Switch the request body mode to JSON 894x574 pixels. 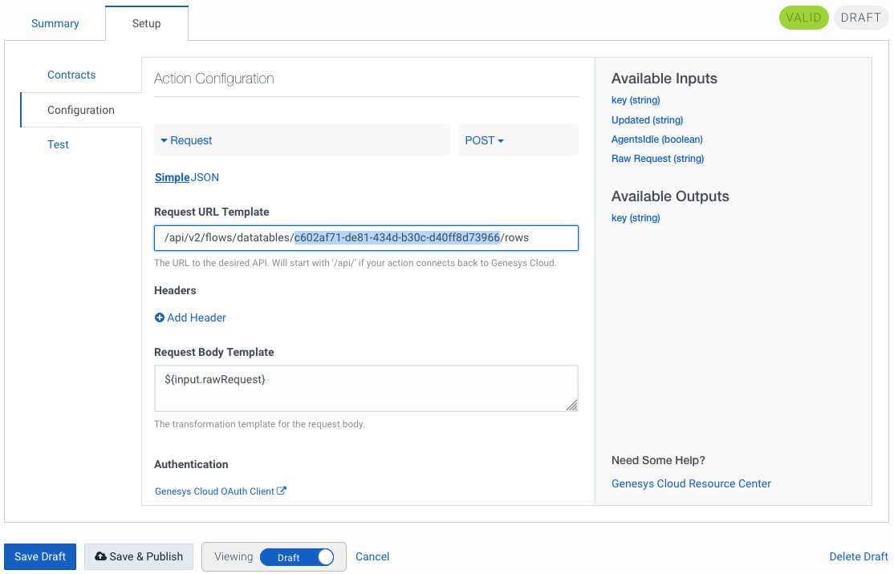click(206, 177)
